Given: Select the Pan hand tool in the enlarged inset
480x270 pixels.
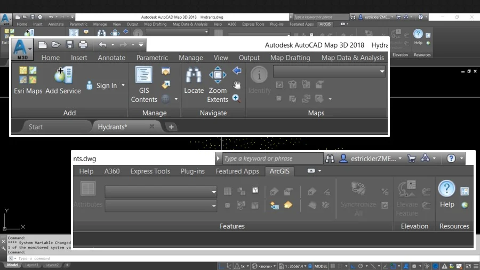Looking at the screenshot, I should click(x=237, y=85).
